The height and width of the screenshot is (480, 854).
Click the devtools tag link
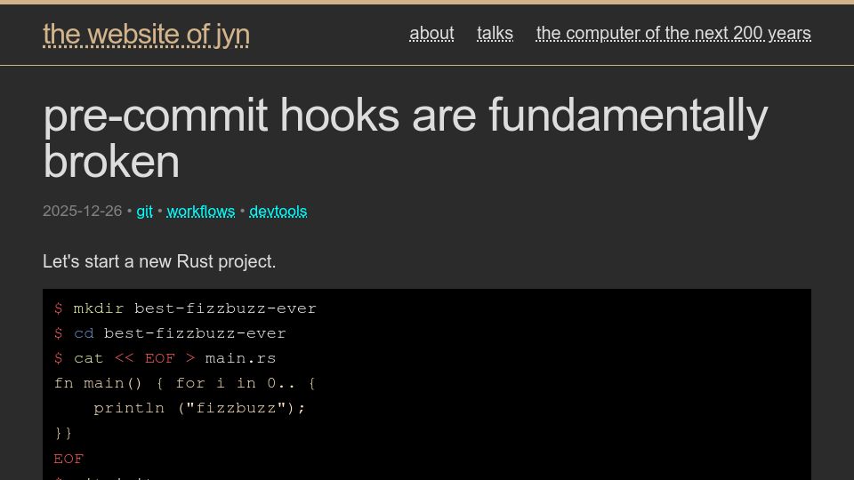click(x=278, y=212)
